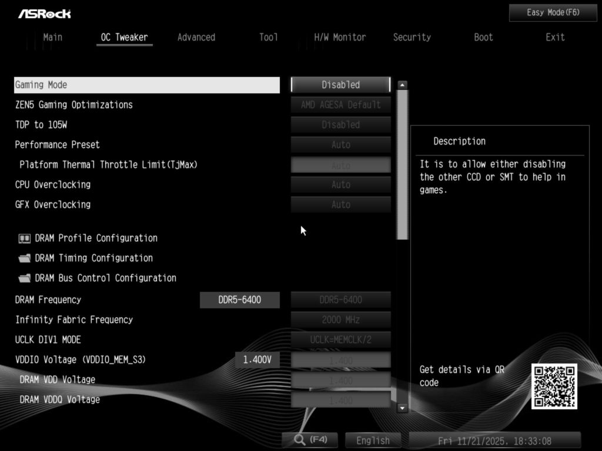
Task: Click the DRAM Bus Control folder icon
Action: (24, 278)
